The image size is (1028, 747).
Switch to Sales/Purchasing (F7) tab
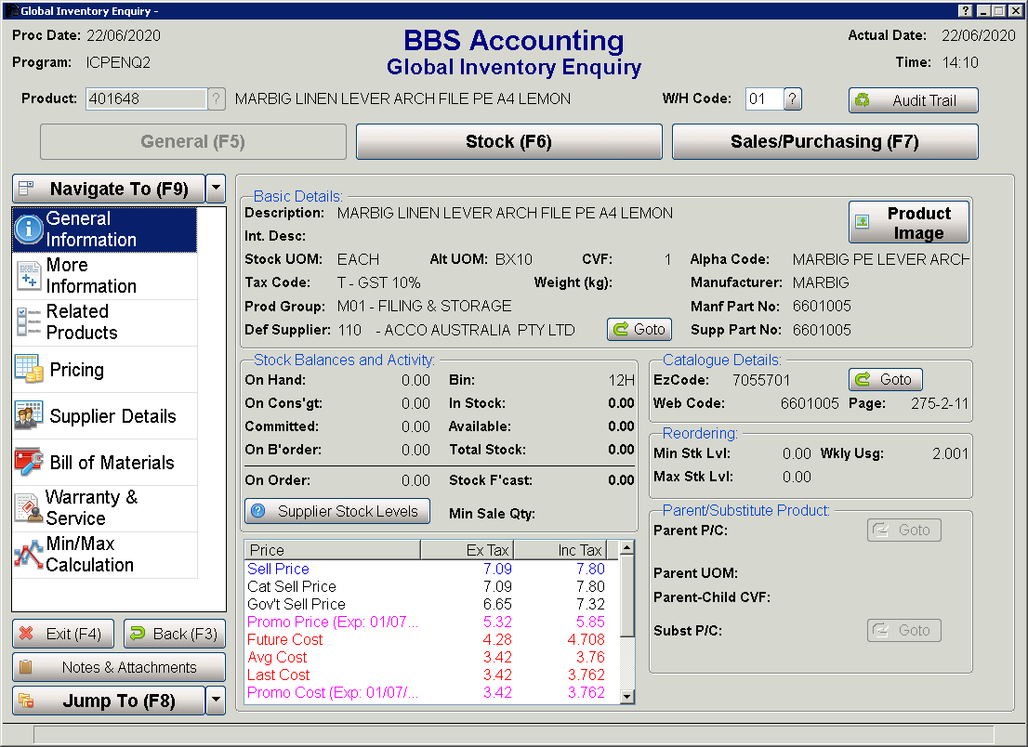(x=824, y=142)
